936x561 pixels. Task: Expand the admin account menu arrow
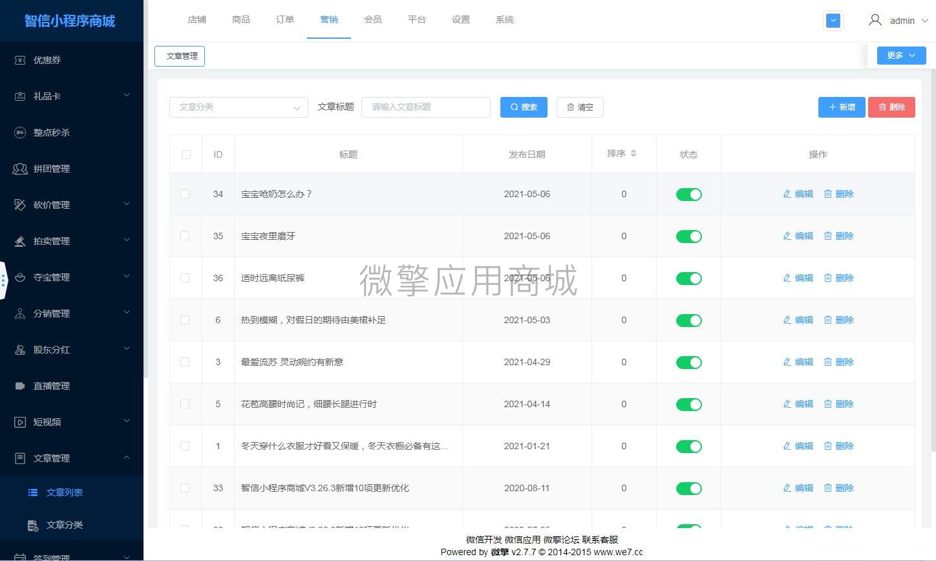tap(924, 21)
